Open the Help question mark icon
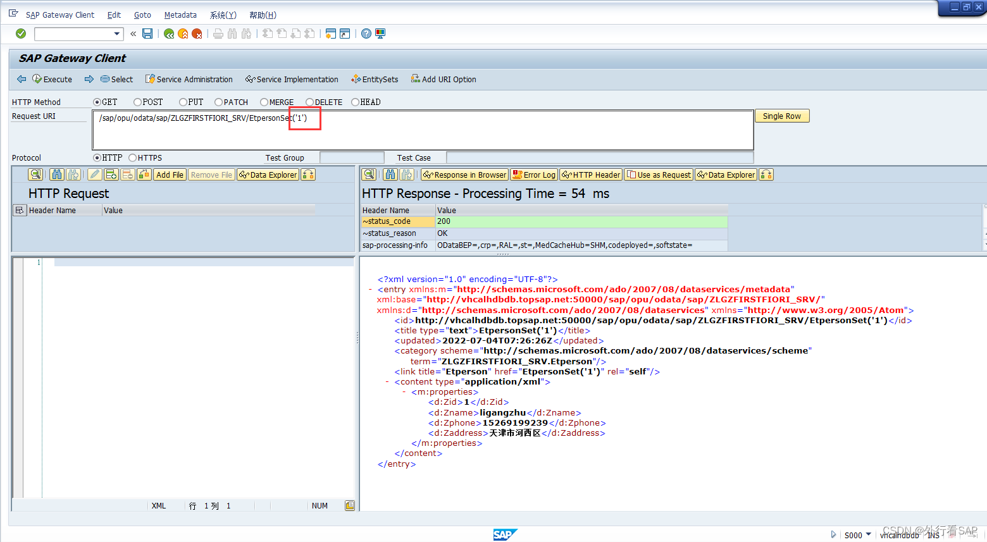This screenshot has height=542, width=987. tap(366, 34)
